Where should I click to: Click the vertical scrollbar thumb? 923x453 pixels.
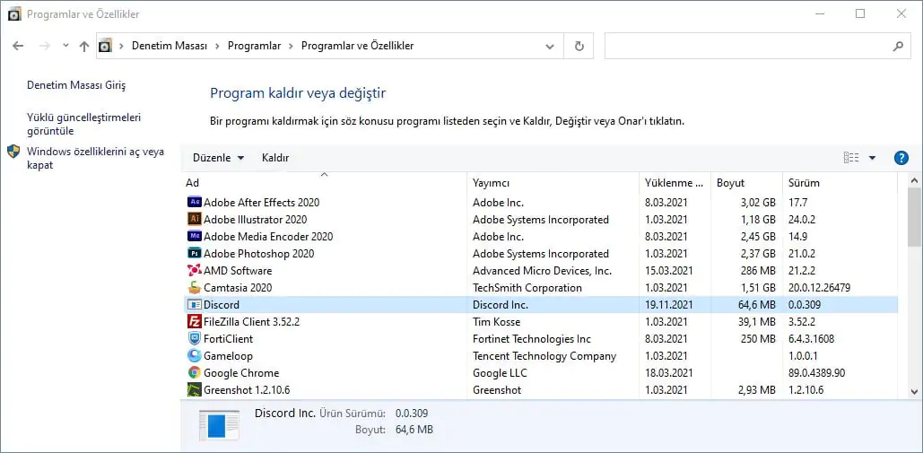(x=914, y=217)
